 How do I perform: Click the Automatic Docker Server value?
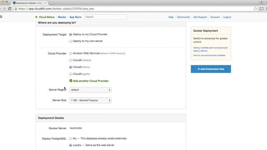(x=76, y=128)
